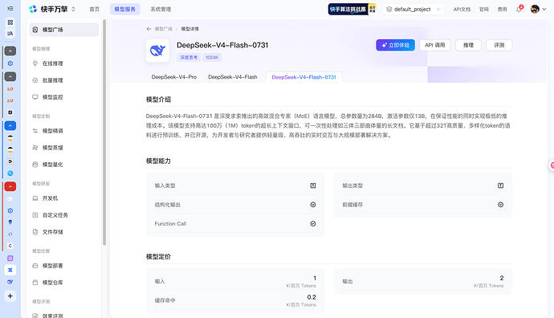This screenshot has width=554, height=318.
Task: Click the 开发机 laptop icon
Action: (x=35, y=198)
